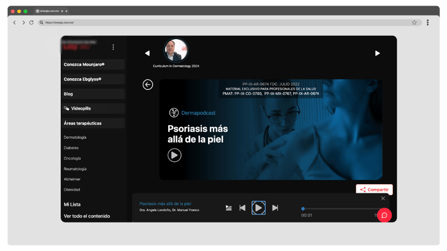Click circled back arrow beside banner

point(148,84)
